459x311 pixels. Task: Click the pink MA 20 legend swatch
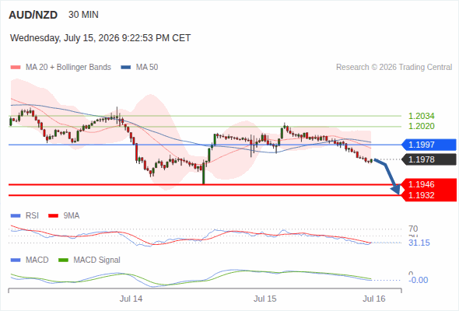click(x=16, y=68)
